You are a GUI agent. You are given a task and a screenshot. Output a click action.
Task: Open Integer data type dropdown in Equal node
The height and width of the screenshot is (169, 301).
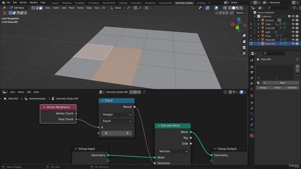click(117, 115)
